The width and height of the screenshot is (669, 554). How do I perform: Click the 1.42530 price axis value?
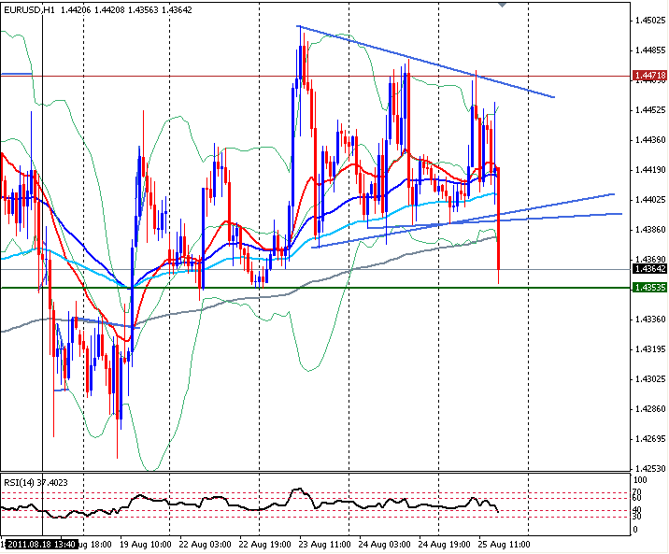(x=649, y=469)
